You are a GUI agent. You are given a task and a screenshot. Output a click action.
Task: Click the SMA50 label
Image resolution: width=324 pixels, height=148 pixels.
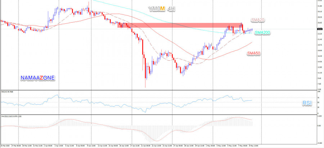coord(253,53)
